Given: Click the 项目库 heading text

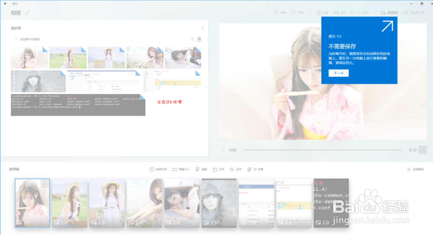Looking at the screenshot, I should click(16, 28).
